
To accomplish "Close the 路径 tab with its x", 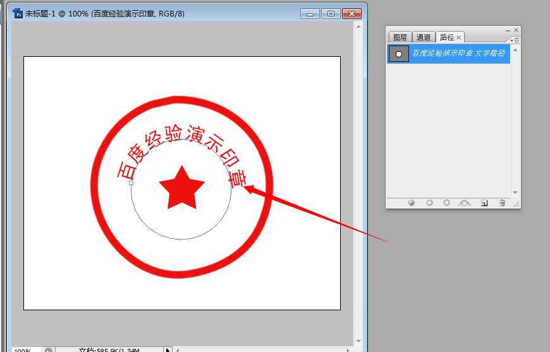I will [x=459, y=37].
